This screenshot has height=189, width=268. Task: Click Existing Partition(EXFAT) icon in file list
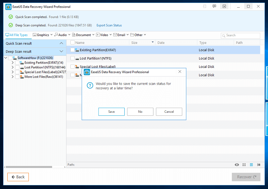[77, 50]
